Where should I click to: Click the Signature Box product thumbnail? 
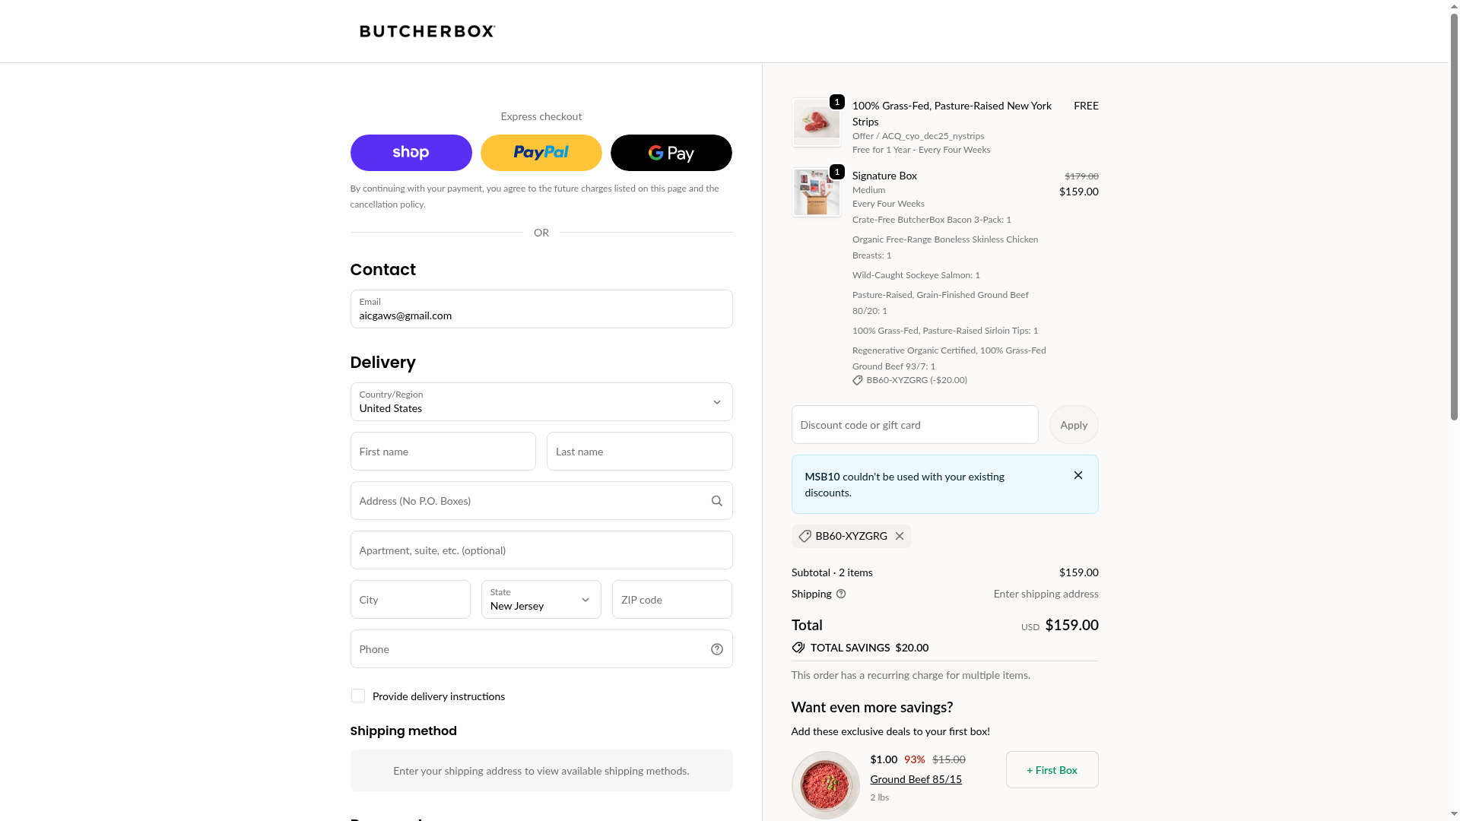(x=816, y=192)
